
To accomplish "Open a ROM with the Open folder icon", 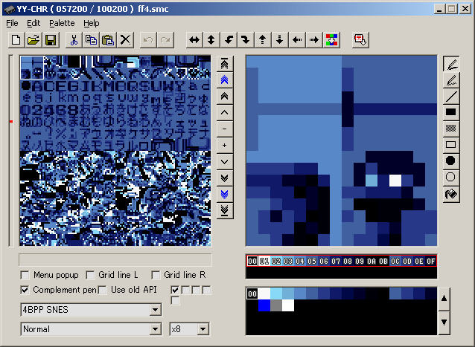I will tap(34, 40).
